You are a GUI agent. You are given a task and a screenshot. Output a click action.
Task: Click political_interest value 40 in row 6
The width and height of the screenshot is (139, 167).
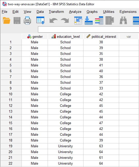101,71
